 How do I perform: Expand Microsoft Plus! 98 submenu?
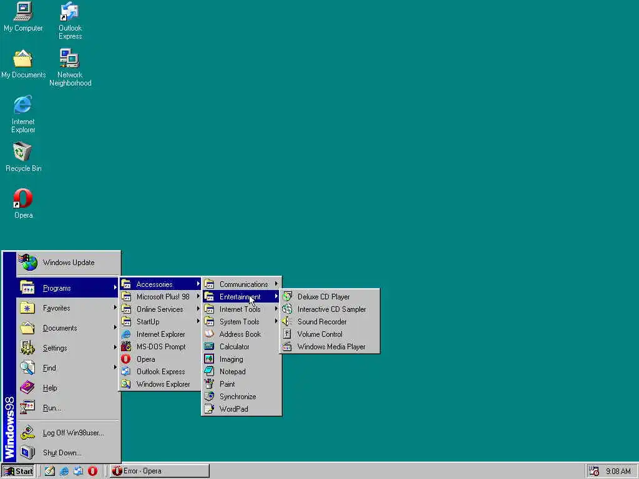pyautogui.click(x=160, y=296)
